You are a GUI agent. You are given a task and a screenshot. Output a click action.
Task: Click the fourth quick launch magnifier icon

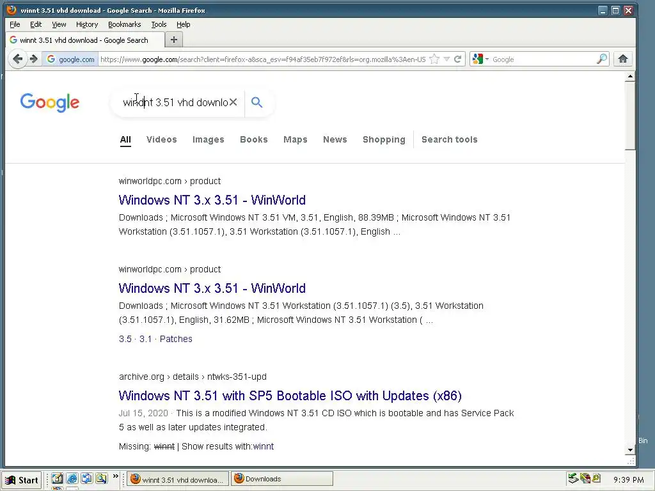(101, 478)
